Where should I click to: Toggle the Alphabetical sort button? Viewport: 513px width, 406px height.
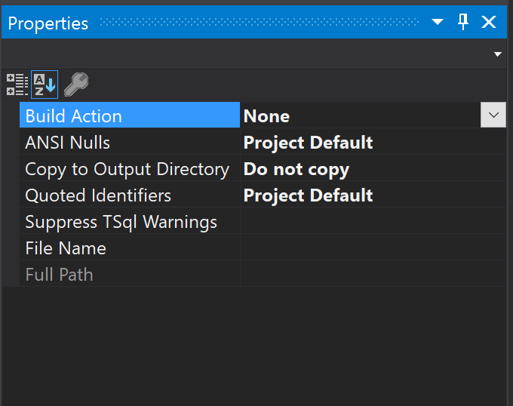pyautogui.click(x=45, y=85)
